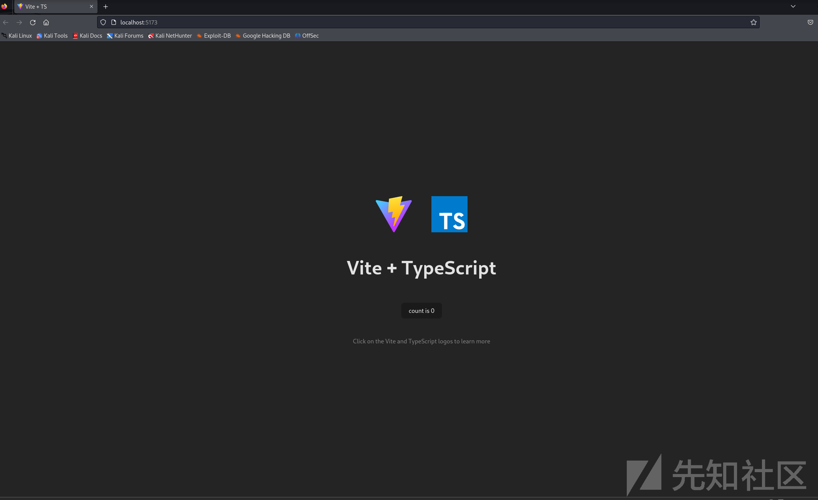This screenshot has height=500, width=818.
Task: Select the Vite + TS browser tab
Action: pyautogui.click(x=56, y=7)
